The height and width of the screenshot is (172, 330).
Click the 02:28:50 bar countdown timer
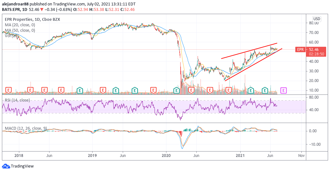(x=317, y=54)
